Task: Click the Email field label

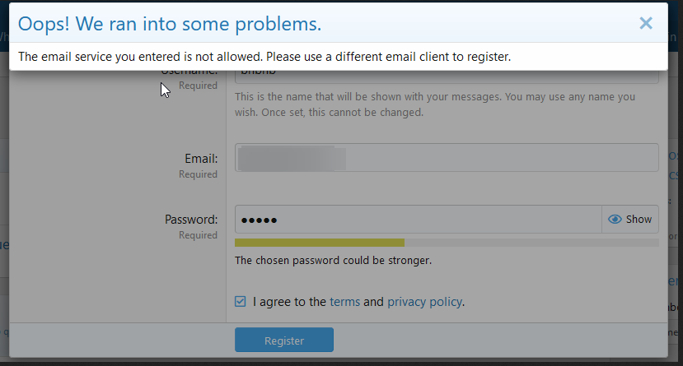Action: pyautogui.click(x=201, y=159)
